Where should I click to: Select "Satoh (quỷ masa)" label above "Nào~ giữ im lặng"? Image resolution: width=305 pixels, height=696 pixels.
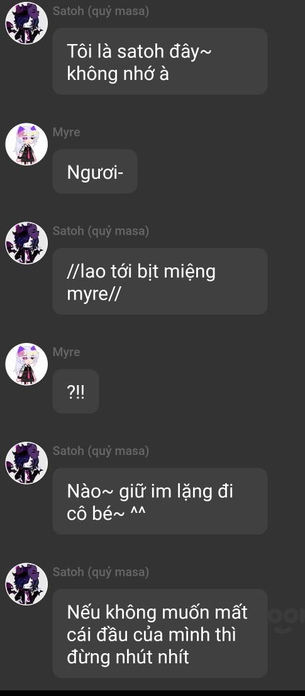(101, 451)
